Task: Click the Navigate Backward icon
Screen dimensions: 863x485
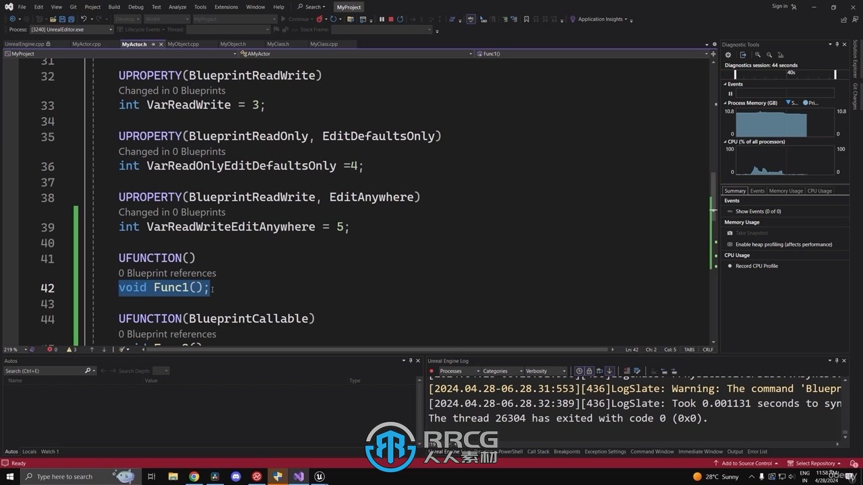Action: click(12, 19)
